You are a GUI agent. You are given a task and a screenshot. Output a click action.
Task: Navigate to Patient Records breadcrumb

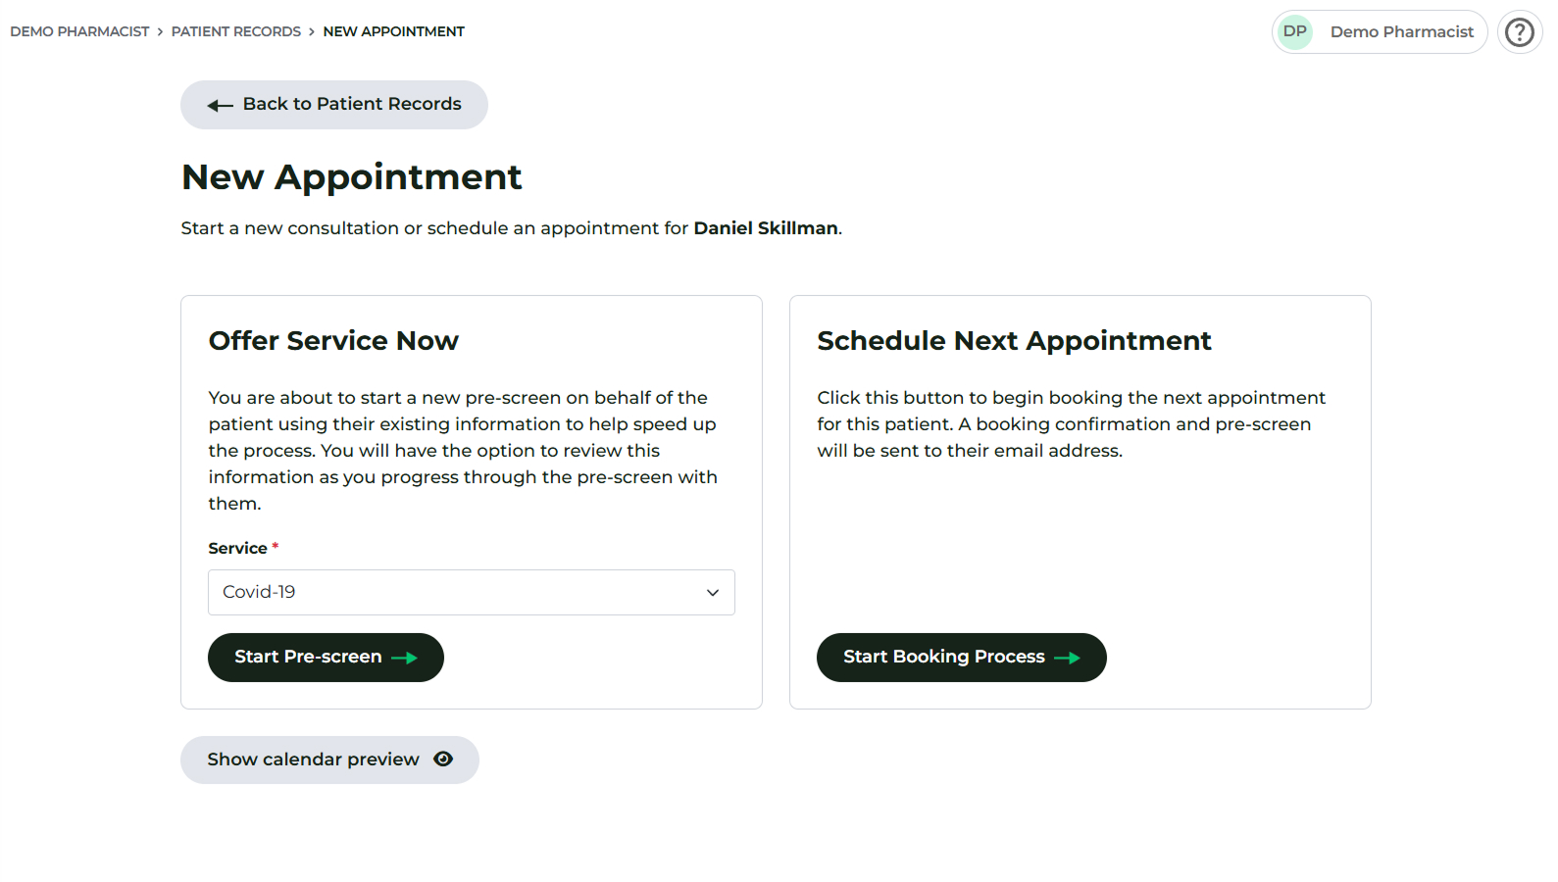235,31
